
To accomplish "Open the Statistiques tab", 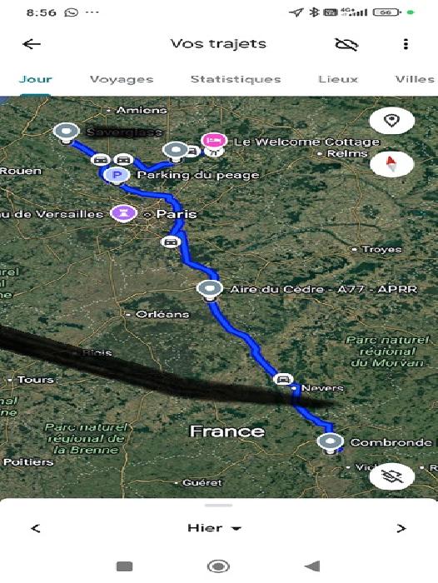I will pos(236,79).
